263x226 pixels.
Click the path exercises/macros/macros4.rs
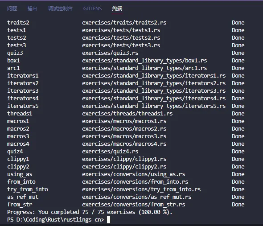[124, 144]
